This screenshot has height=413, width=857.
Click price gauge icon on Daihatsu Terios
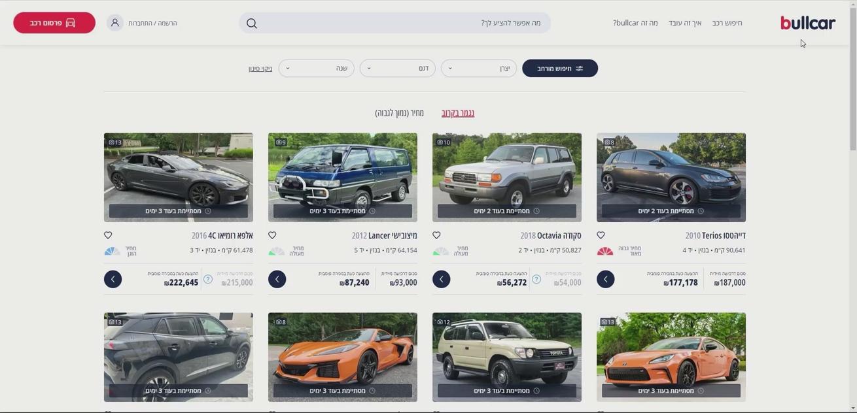pyautogui.click(x=605, y=252)
